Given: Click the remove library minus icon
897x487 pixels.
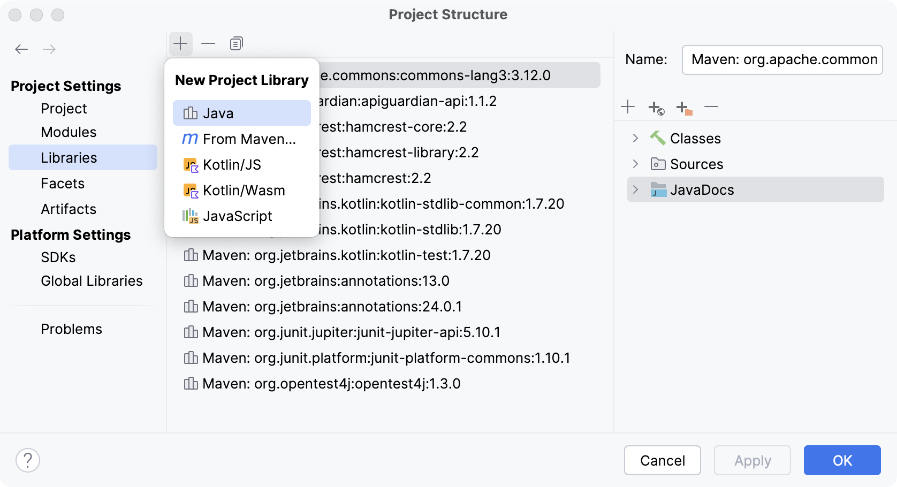Looking at the screenshot, I should pos(208,43).
